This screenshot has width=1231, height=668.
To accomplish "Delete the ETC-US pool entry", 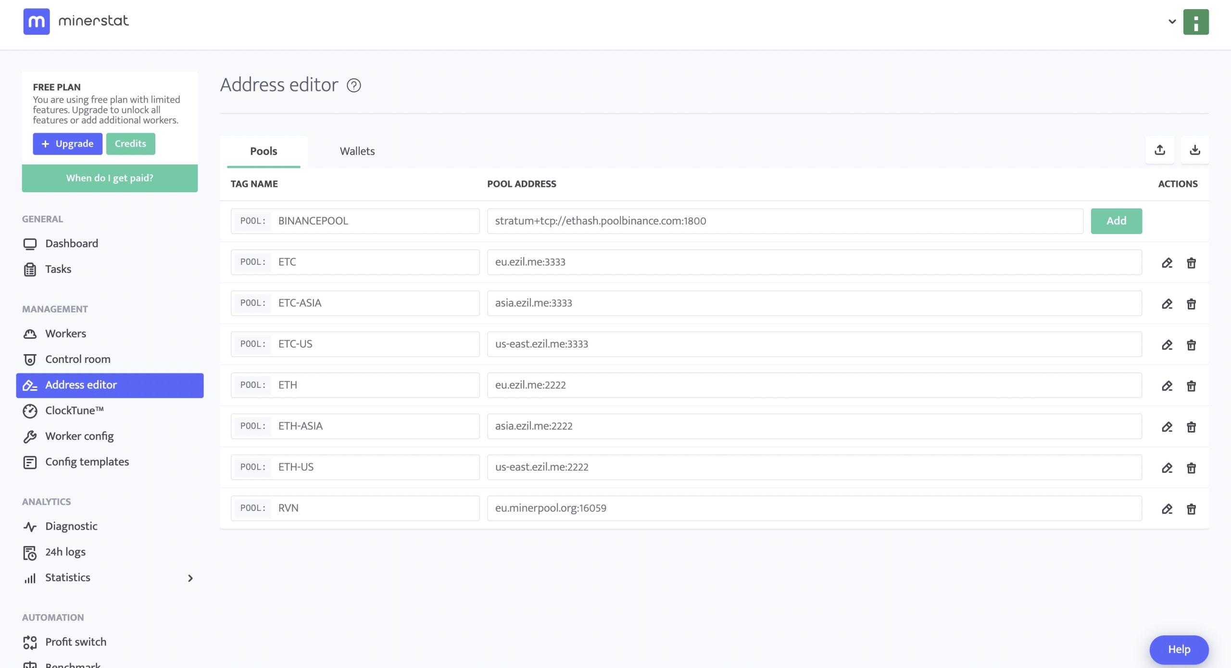I will (x=1191, y=345).
